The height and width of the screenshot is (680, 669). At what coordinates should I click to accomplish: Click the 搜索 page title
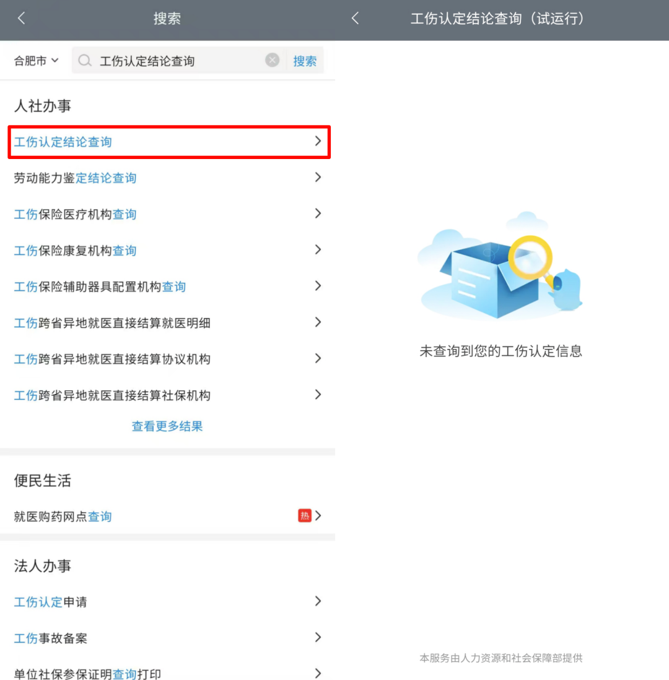[x=167, y=18]
